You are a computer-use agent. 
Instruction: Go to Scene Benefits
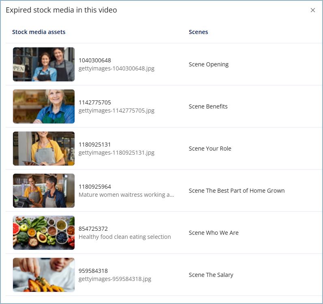coord(208,106)
